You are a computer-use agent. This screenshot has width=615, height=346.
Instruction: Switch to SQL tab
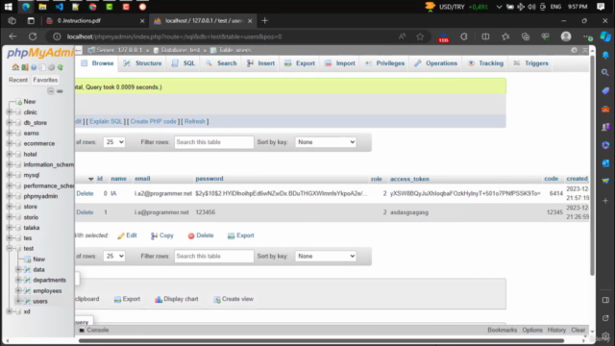[x=184, y=63]
